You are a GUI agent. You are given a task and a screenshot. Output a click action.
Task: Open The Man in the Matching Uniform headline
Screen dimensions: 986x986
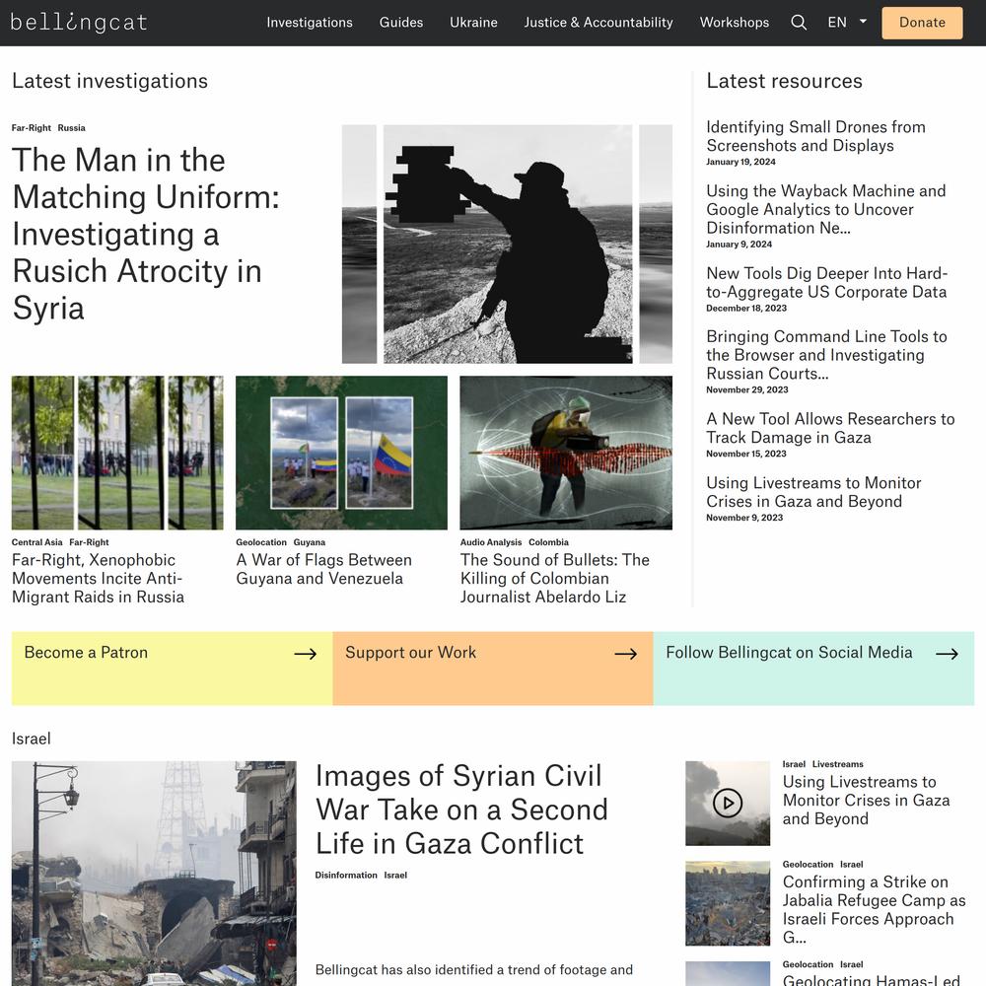[146, 234]
